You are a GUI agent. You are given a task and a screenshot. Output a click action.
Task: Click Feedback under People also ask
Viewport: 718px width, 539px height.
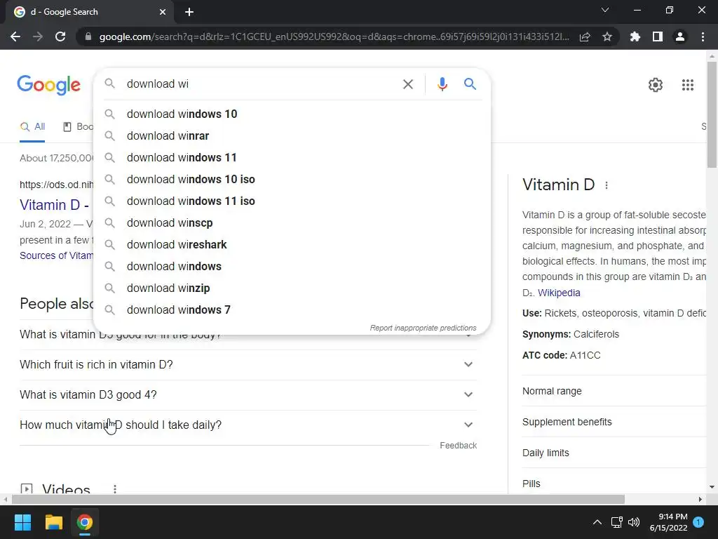tap(458, 446)
